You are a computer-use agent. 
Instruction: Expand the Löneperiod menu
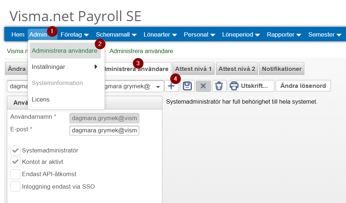[241, 34]
